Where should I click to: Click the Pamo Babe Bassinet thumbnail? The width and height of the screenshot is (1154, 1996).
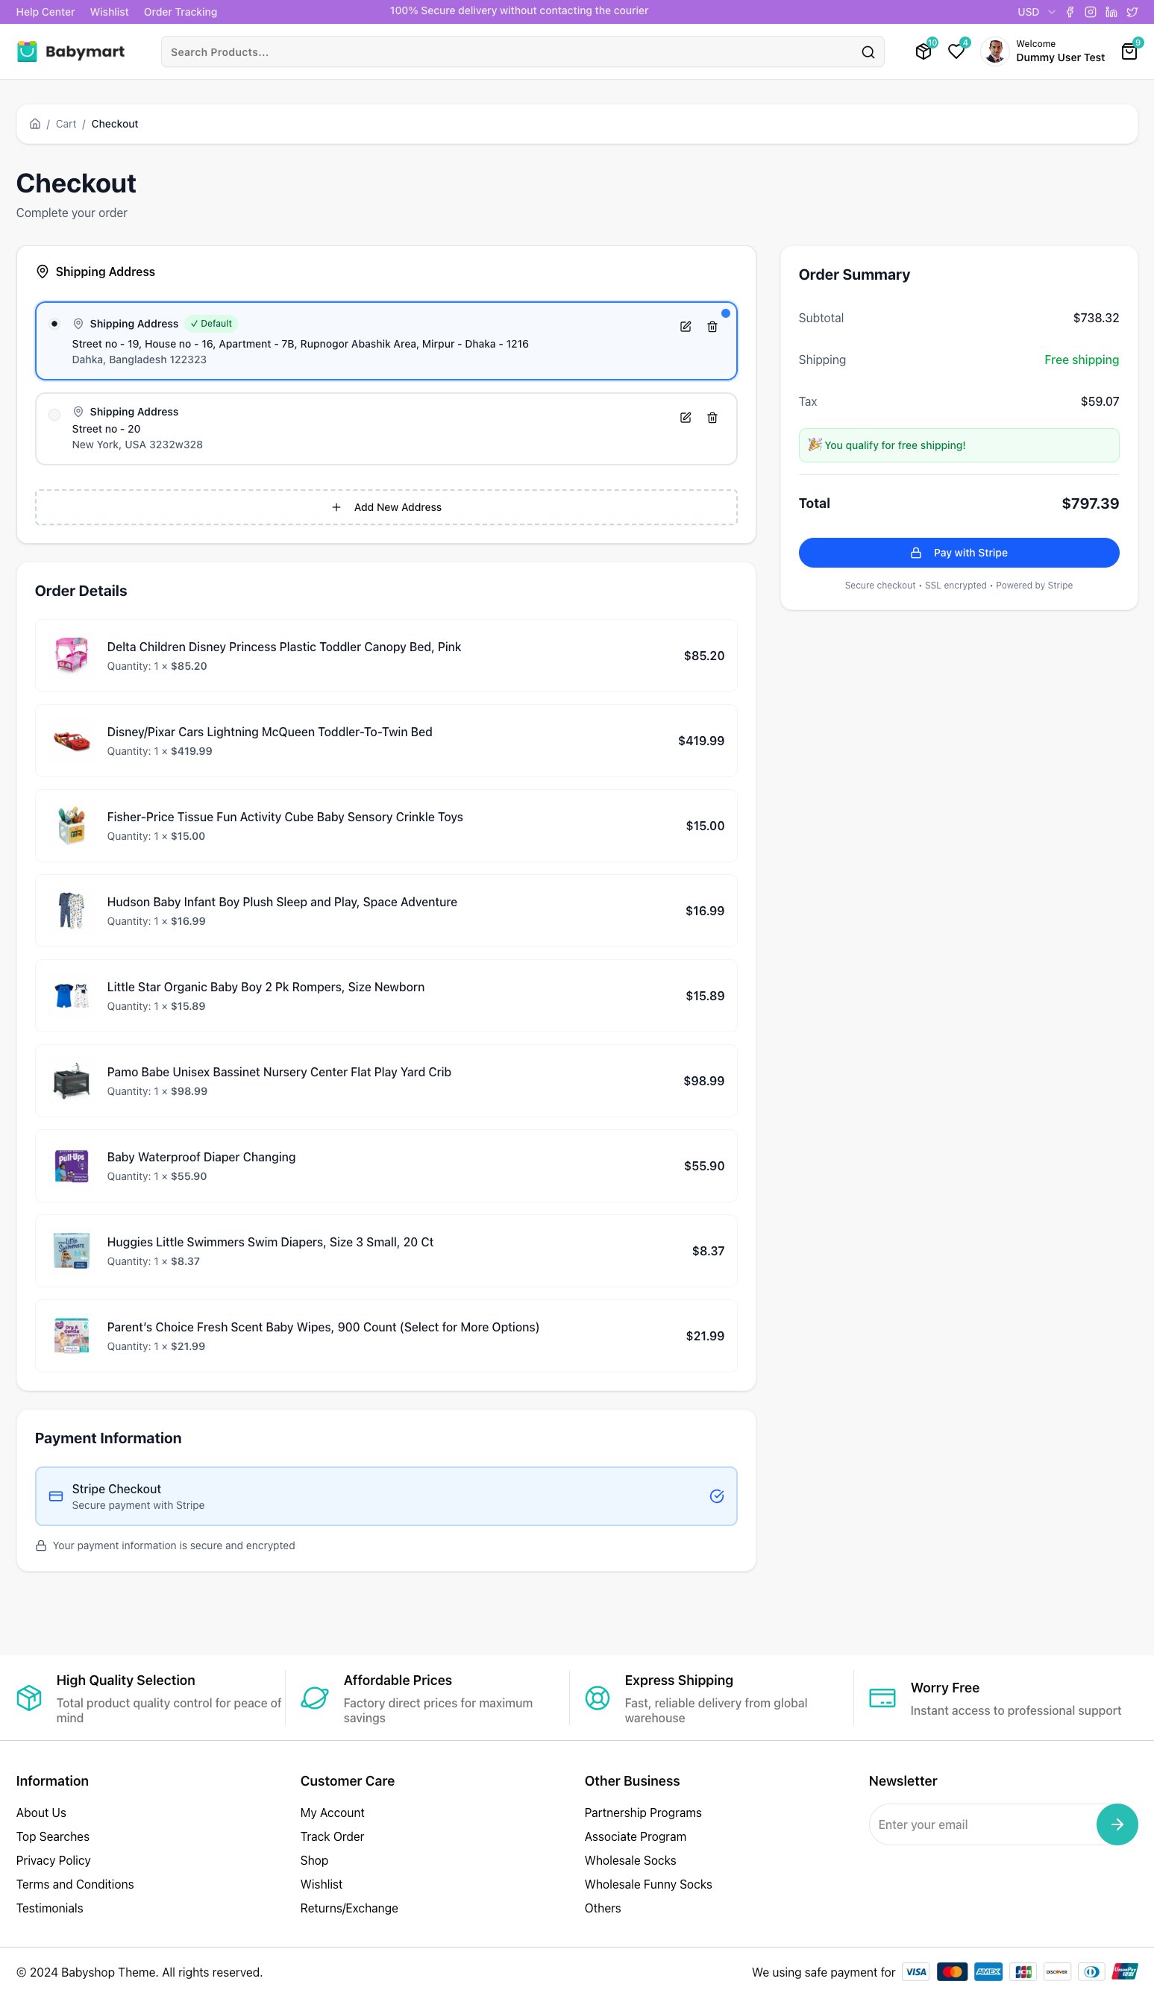click(x=72, y=1080)
